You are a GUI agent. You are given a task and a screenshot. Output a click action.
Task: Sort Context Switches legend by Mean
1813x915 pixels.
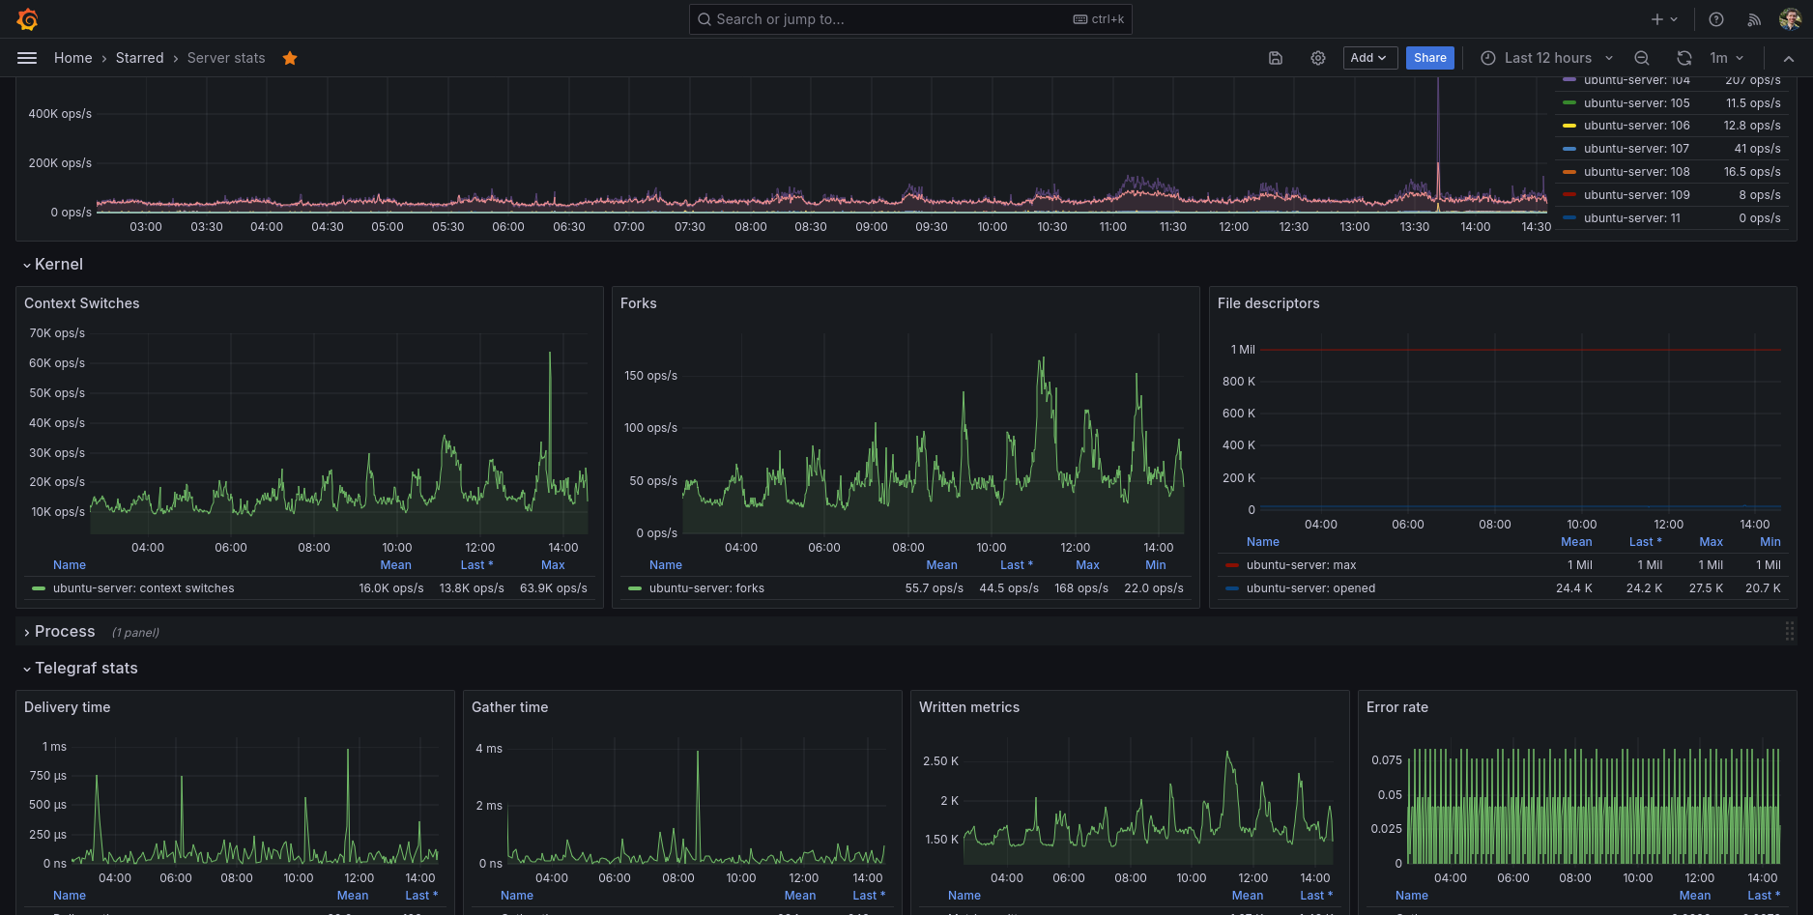(396, 565)
